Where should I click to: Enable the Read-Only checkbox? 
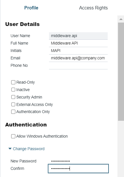13,82
